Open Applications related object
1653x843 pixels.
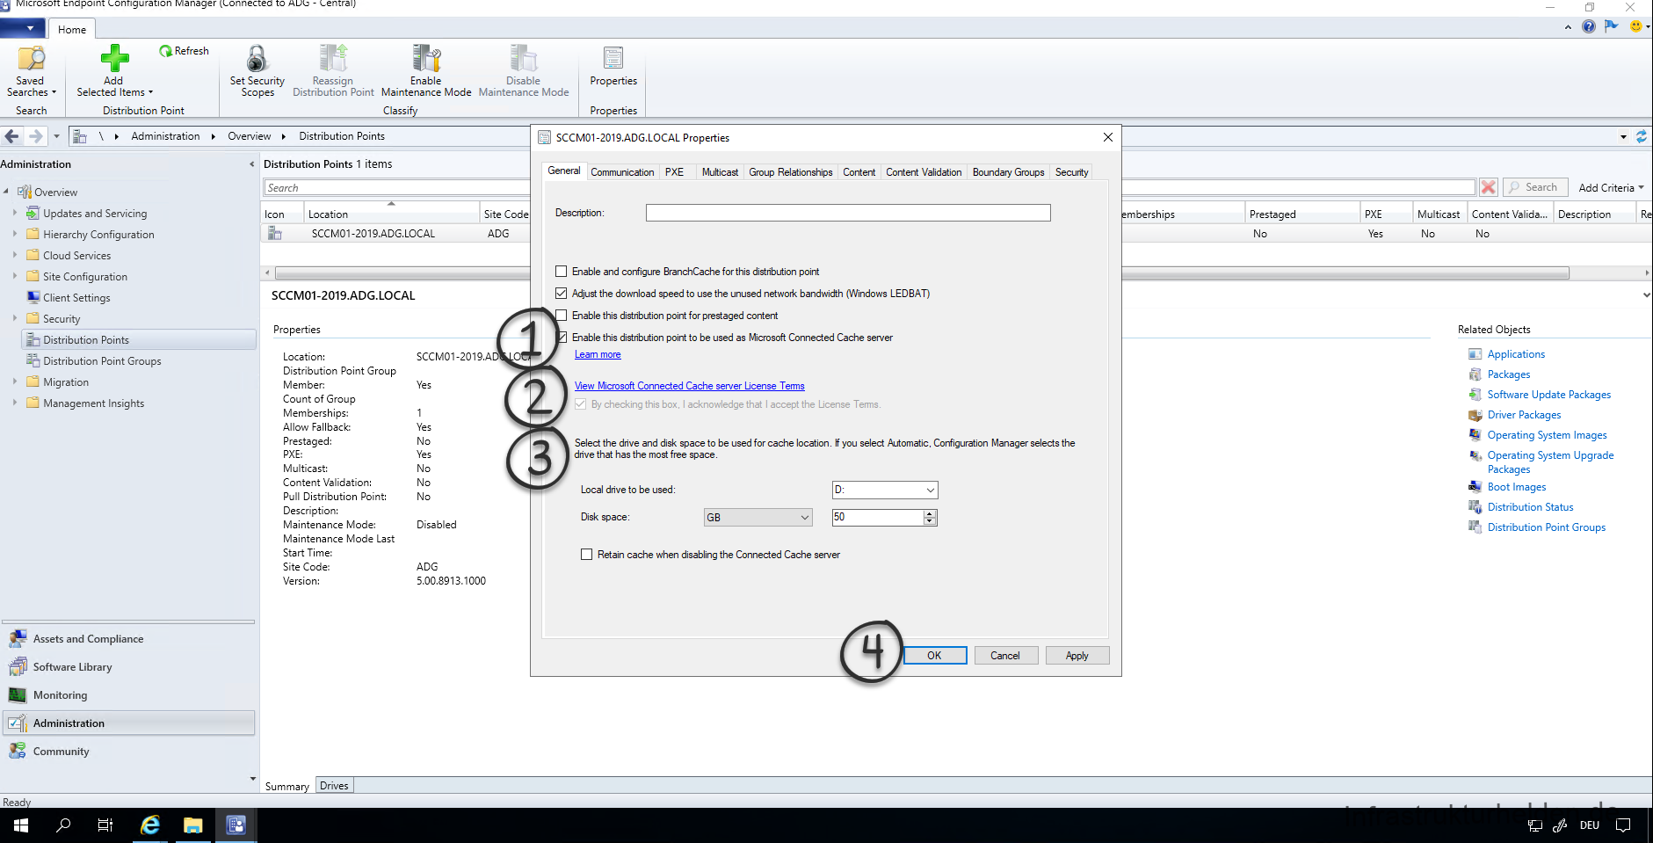(x=1516, y=354)
